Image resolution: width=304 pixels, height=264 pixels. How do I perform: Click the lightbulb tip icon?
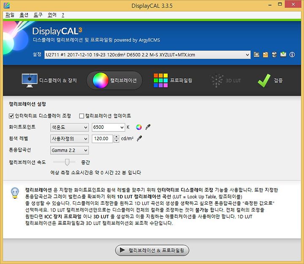(x=15, y=193)
